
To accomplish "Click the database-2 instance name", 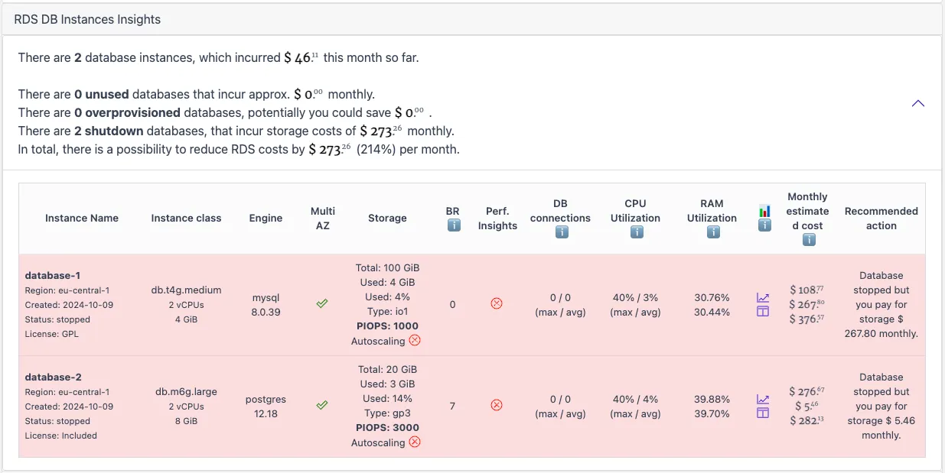I will 53,377.
